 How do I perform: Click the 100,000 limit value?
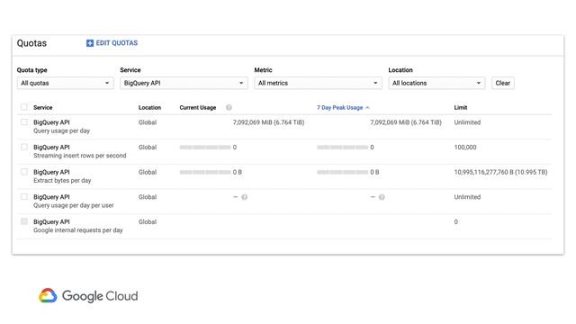point(465,148)
